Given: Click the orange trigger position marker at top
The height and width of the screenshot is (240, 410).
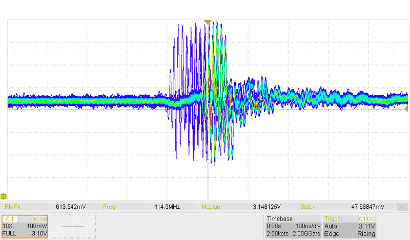Looking at the screenshot, I should (207, 21).
